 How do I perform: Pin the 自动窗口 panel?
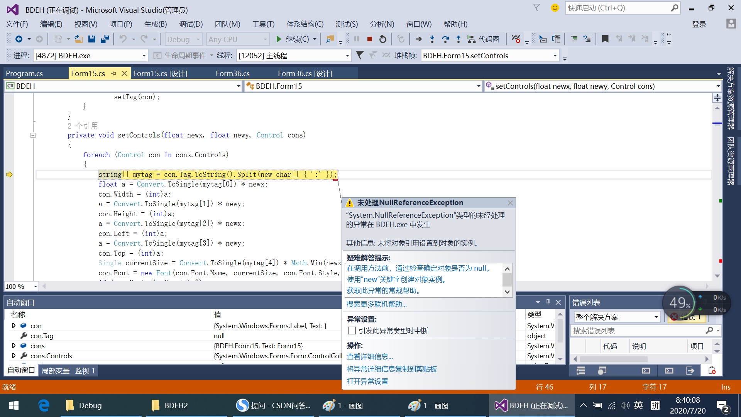tap(548, 302)
